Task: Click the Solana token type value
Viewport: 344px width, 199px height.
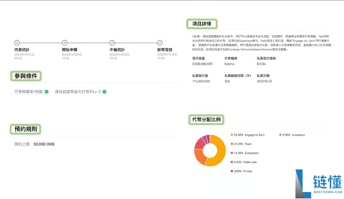Action: coord(229,64)
